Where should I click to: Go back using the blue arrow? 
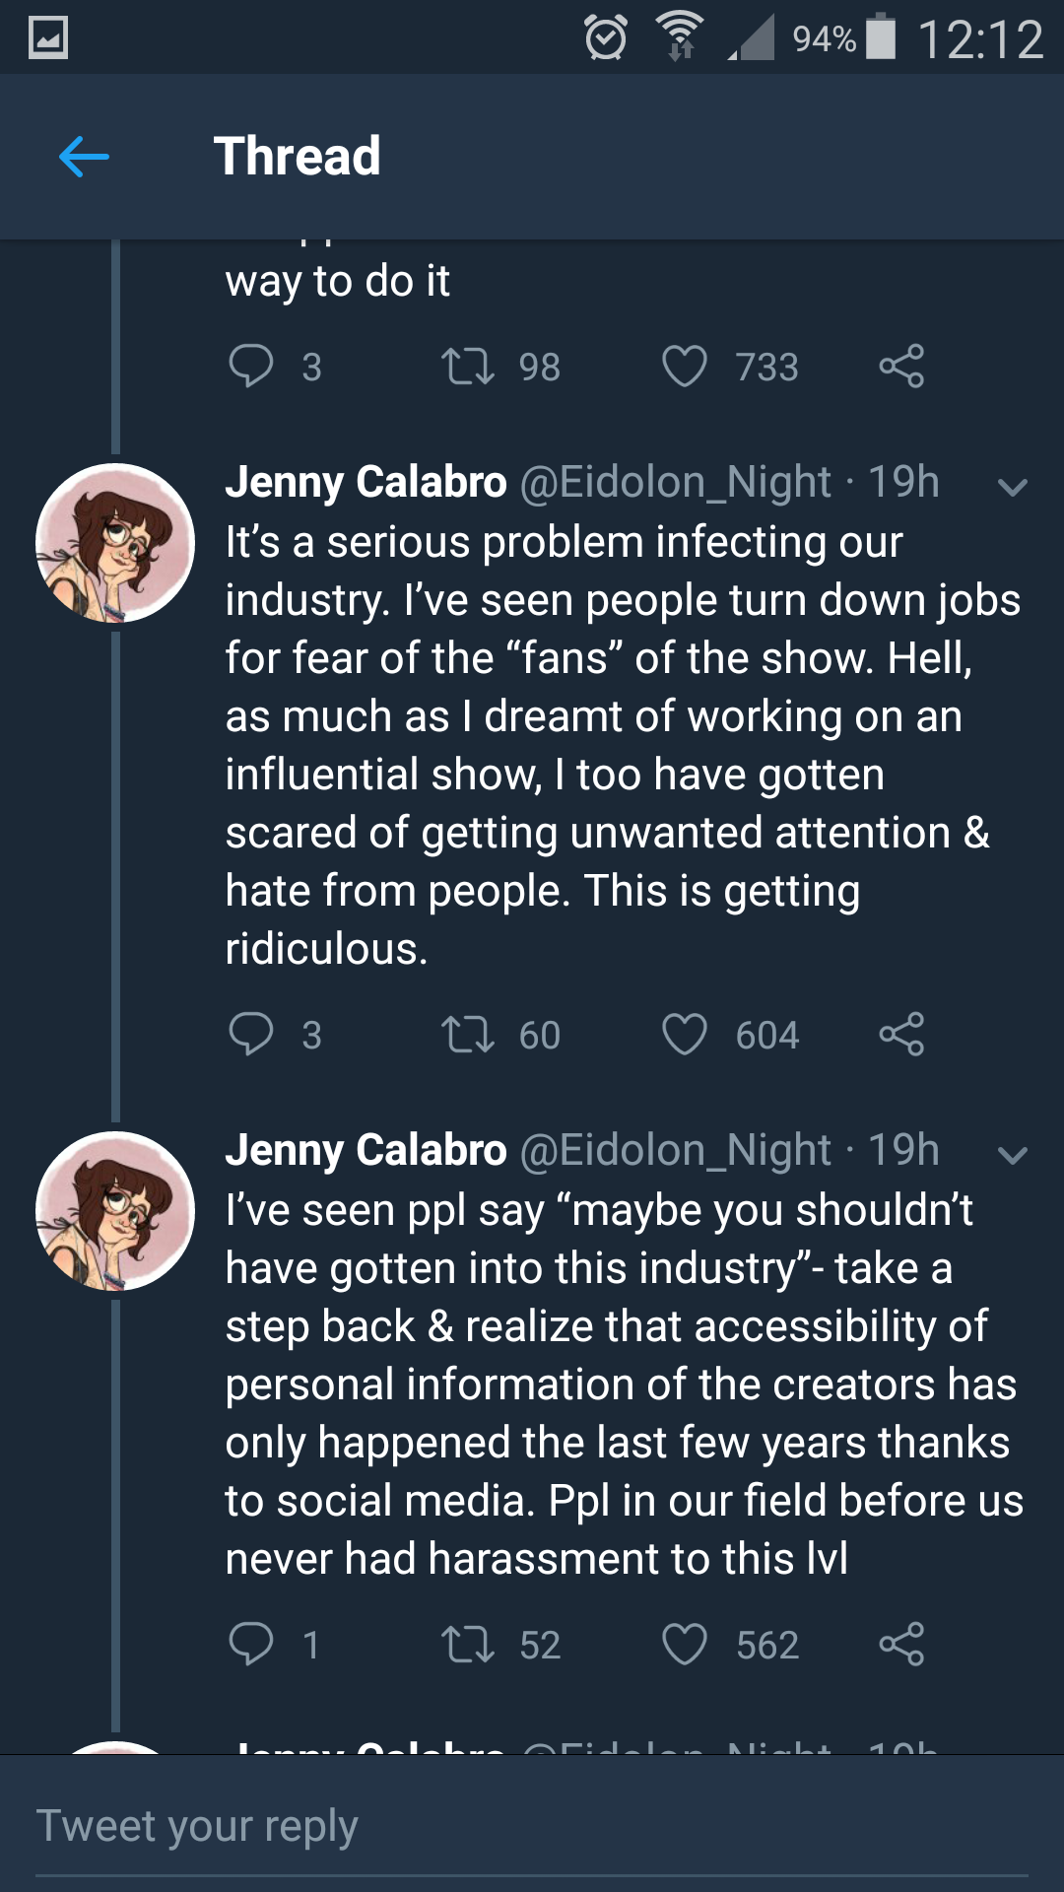click(84, 157)
